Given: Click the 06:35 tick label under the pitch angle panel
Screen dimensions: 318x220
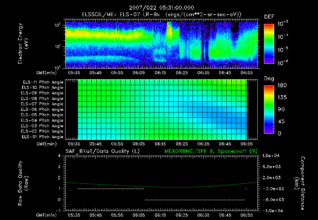Looking at the screenshot, I should [x=203, y=144].
